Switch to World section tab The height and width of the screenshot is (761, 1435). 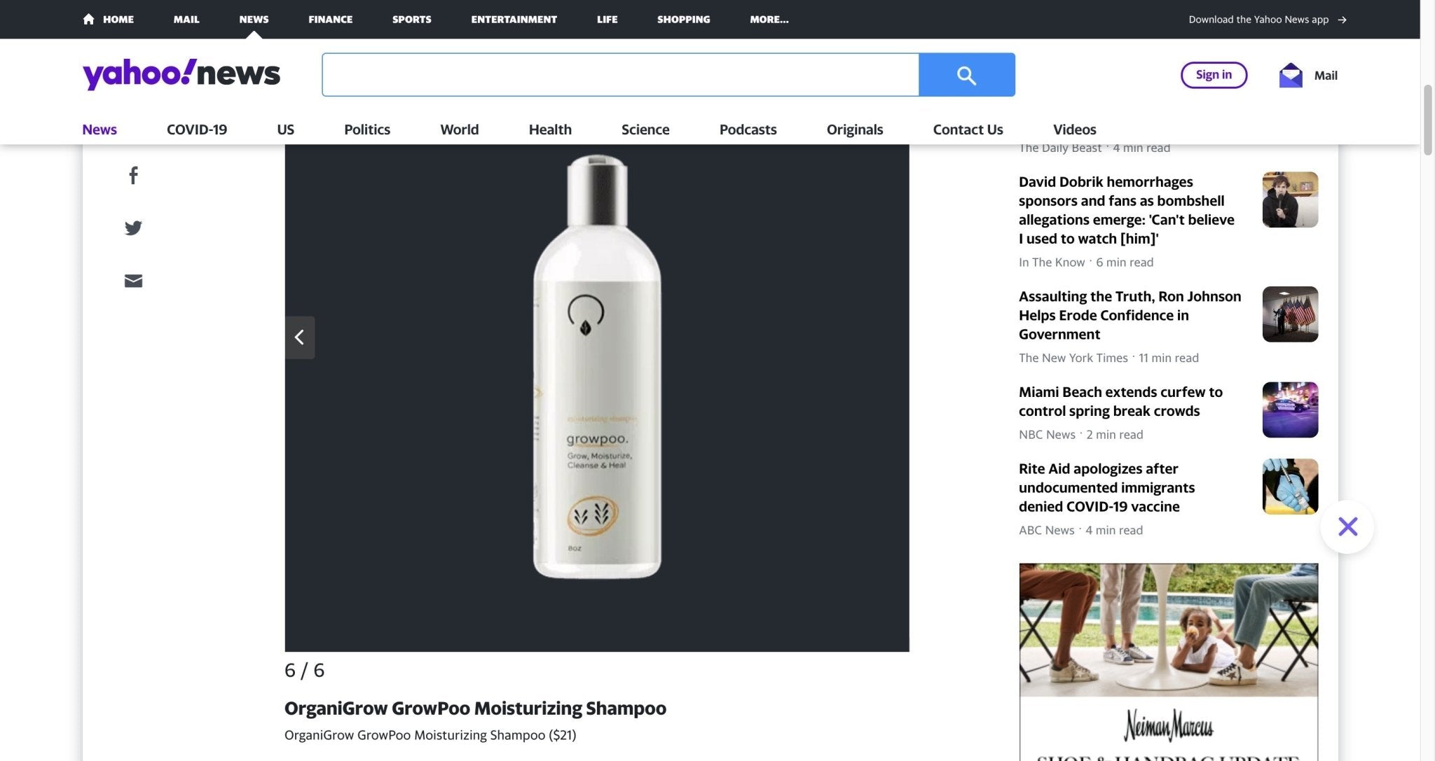[x=459, y=130]
